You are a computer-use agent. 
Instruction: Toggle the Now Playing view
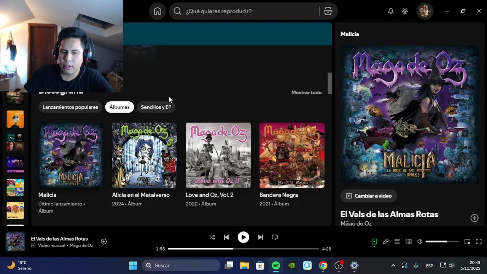pyautogui.click(x=374, y=241)
